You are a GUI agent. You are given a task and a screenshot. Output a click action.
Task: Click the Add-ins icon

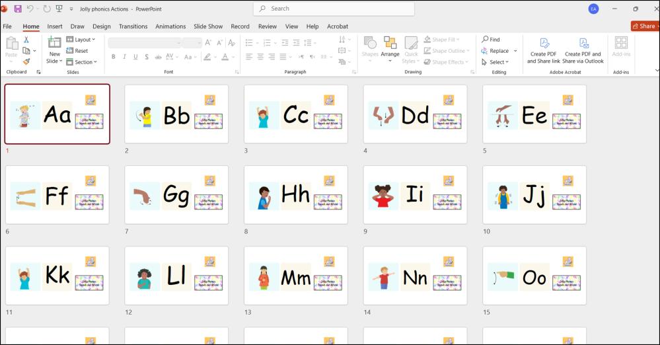coord(621,43)
